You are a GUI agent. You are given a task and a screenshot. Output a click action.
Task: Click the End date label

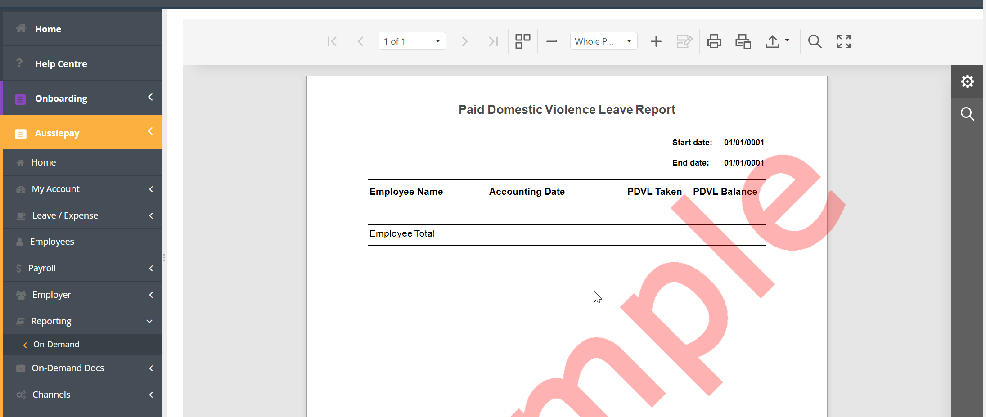[690, 163]
